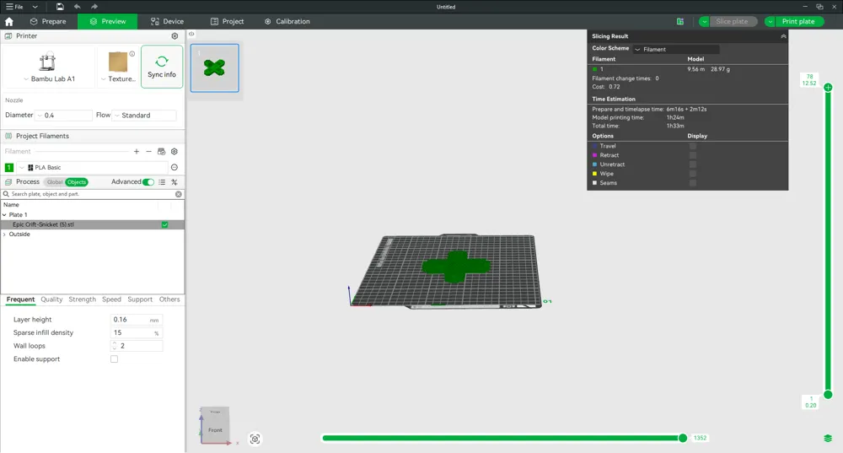Open the Textured plate type dropdown

118,67
